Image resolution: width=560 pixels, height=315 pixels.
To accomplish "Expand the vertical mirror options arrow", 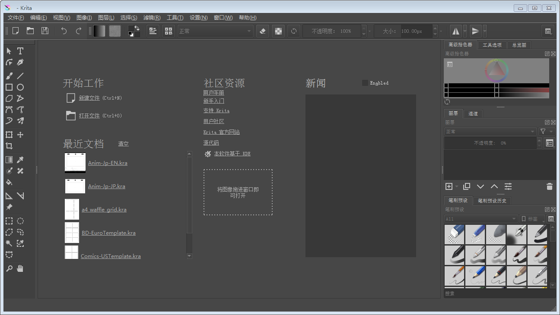I will pyautogui.click(x=484, y=31).
